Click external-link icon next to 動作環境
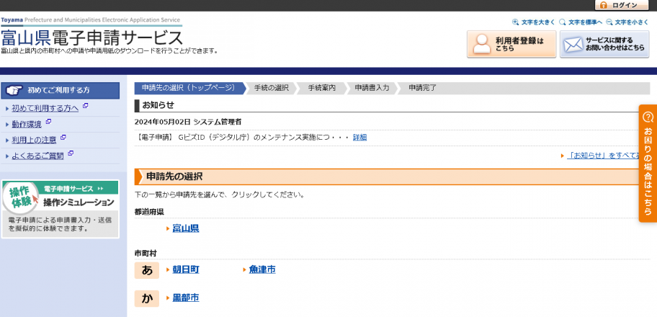657x317 pixels. 48,122
